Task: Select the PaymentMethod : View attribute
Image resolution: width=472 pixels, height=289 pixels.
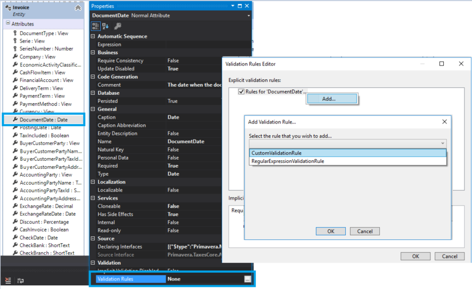Action: (x=46, y=104)
